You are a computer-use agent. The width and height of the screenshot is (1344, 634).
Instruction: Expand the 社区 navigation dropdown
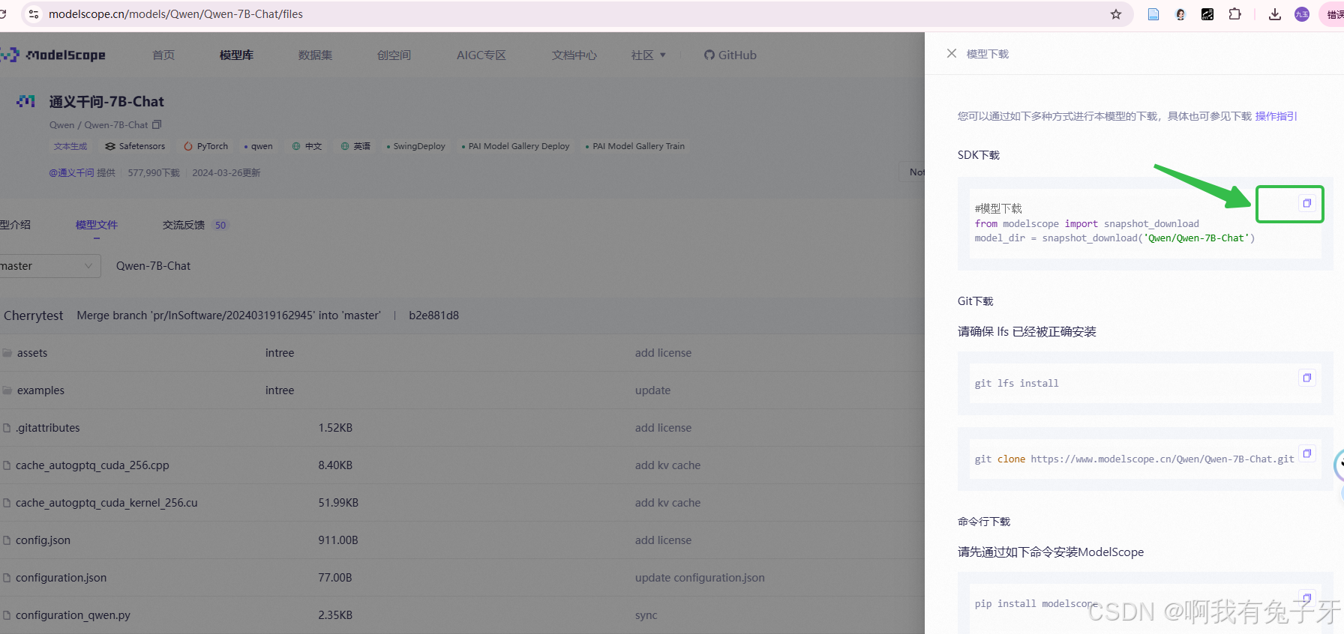pyautogui.click(x=649, y=55)
